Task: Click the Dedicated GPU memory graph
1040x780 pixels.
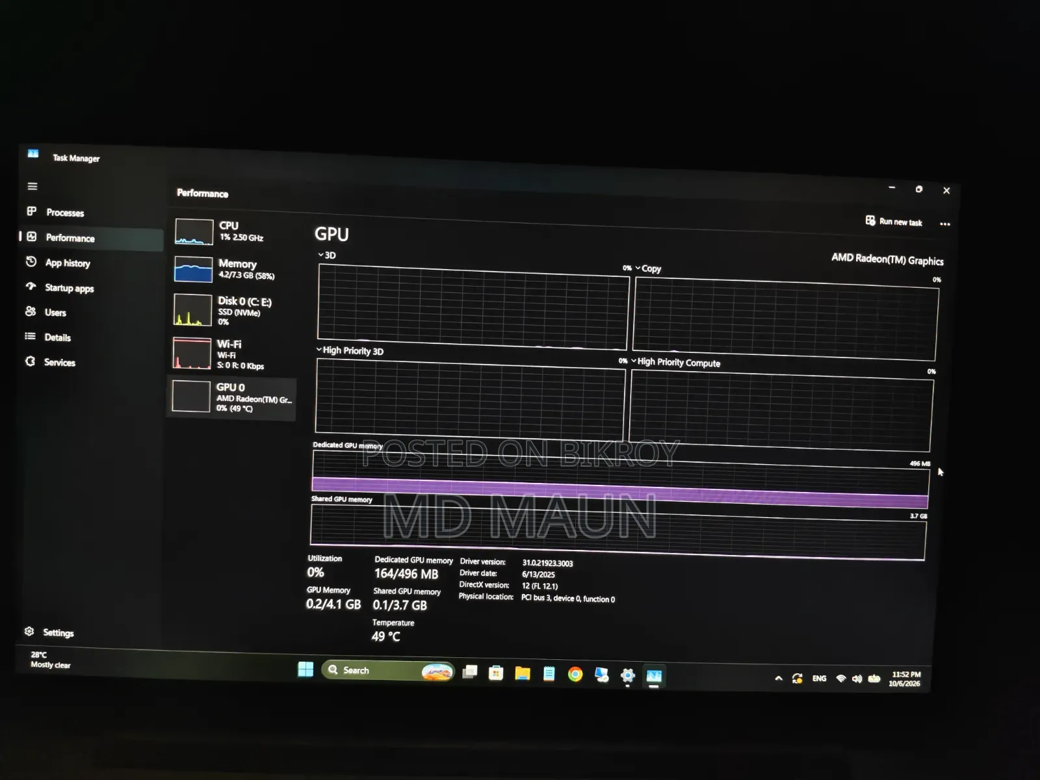Action: click(x=621, y=480)
